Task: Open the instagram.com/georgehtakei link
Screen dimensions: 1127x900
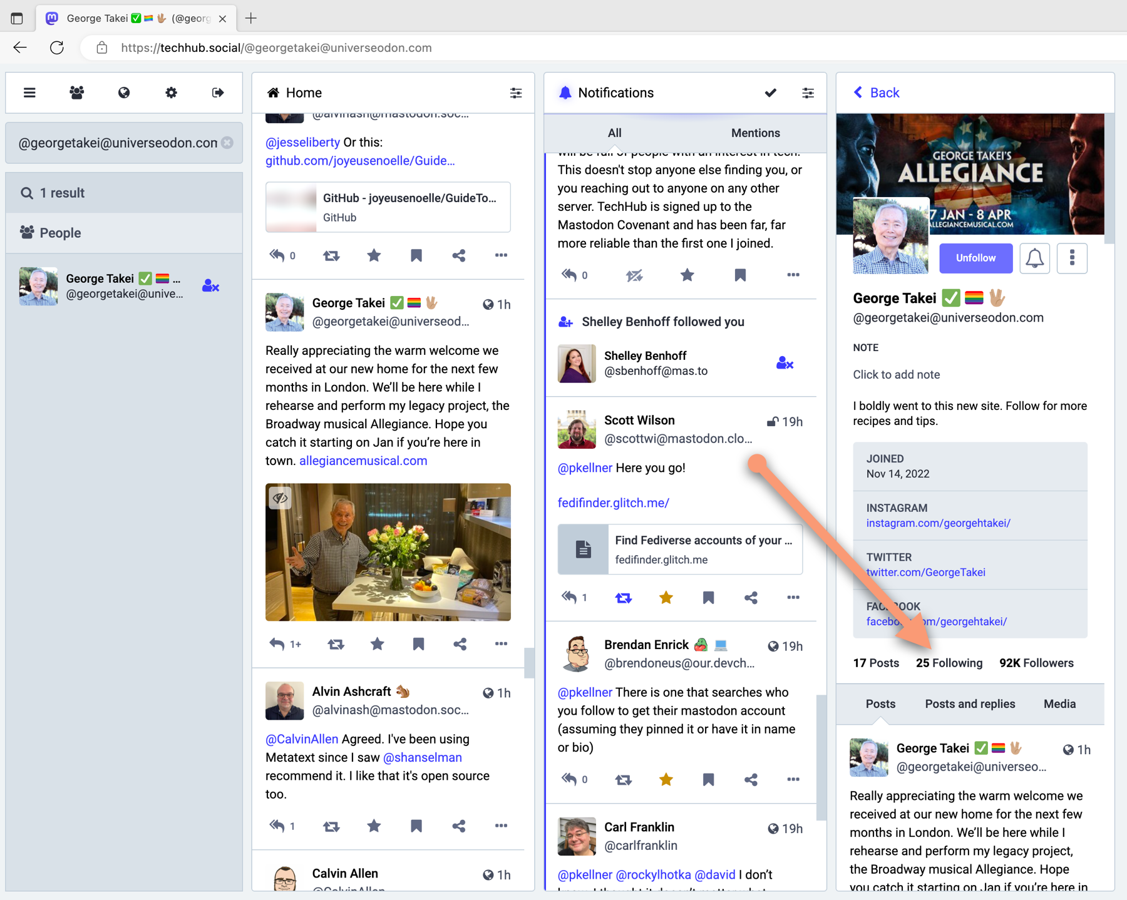Action: click(x=938, y=523)
